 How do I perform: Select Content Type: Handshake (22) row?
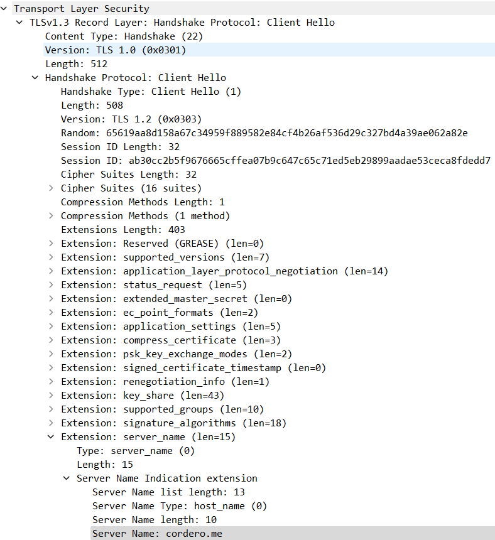tap(124, 36)
